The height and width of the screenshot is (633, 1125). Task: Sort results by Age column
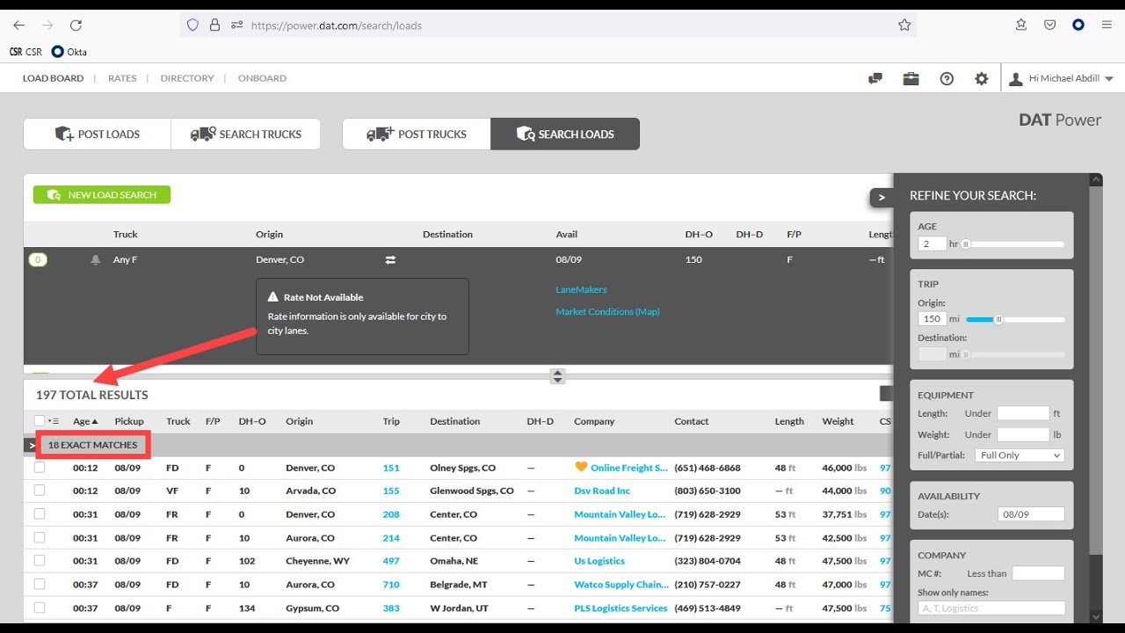click(x=85, y=421)
